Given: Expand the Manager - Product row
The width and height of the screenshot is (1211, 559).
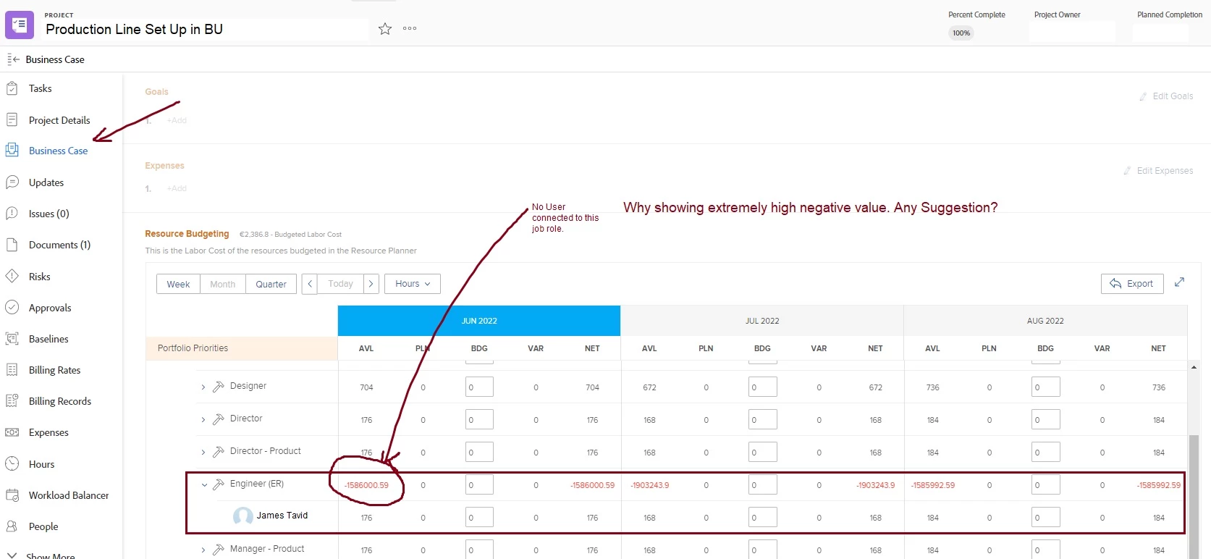Looking at the screenshot, I should [x=203, y=550].
